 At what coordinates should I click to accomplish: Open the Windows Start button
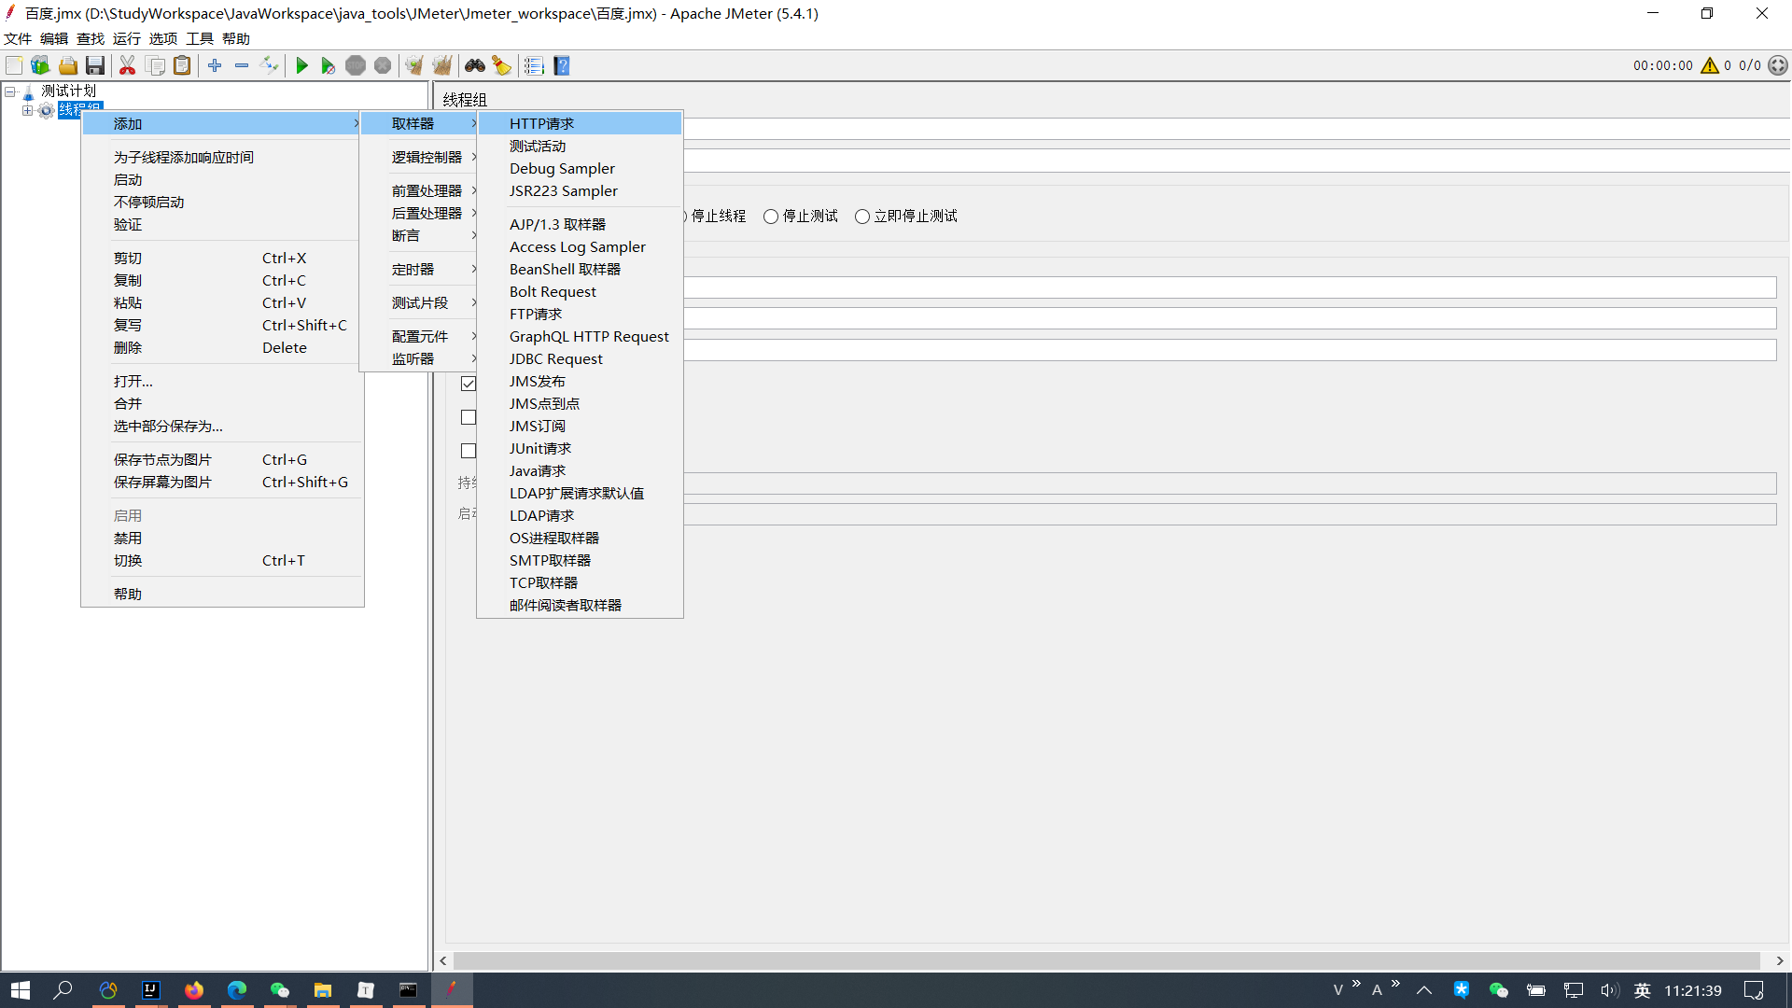[x=21, y=990]
